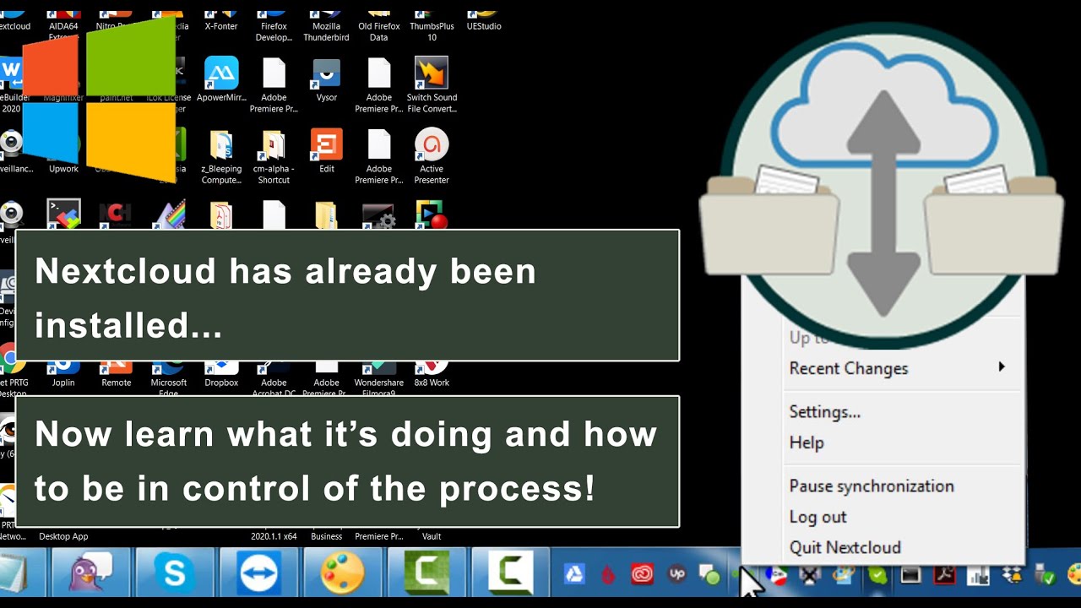The image size is (1081, 608).
Task: Select the NCH Software desktop icon
Action: pos(116,213)
